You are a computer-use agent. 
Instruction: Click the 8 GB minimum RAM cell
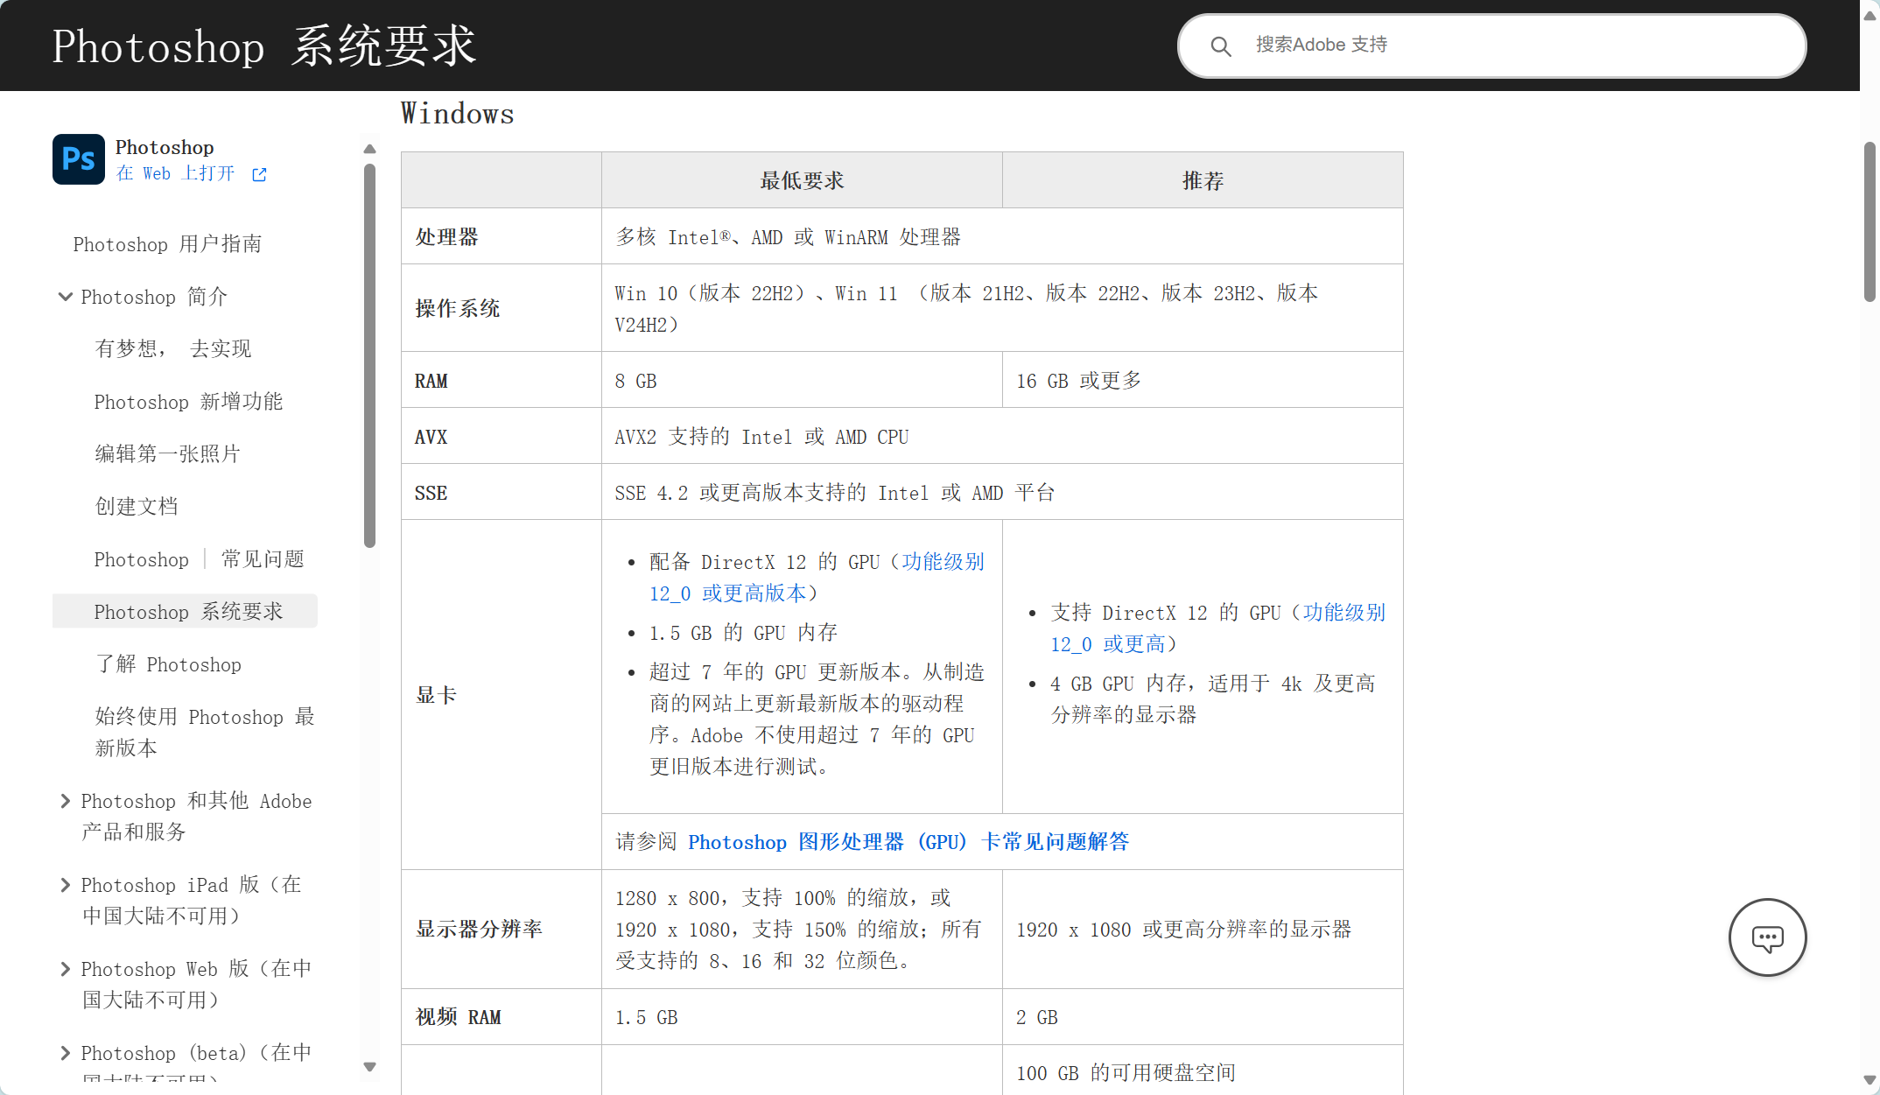point(802,380)
